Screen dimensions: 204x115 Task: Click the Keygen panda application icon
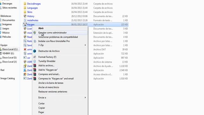[25, 24]
